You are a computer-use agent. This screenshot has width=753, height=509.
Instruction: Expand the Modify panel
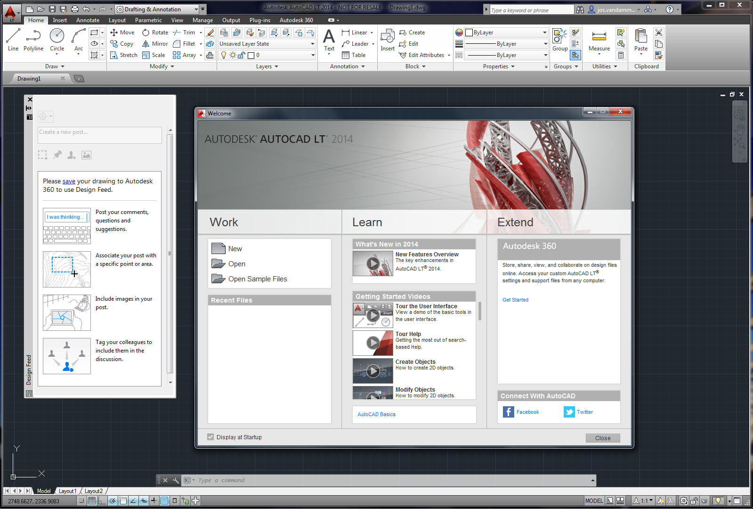(162, 66)
